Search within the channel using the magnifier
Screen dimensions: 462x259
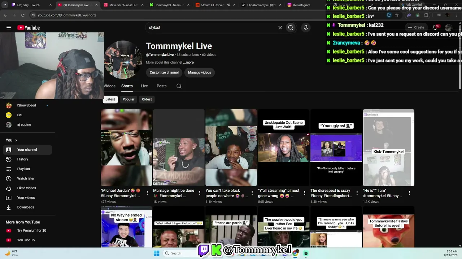179,86
